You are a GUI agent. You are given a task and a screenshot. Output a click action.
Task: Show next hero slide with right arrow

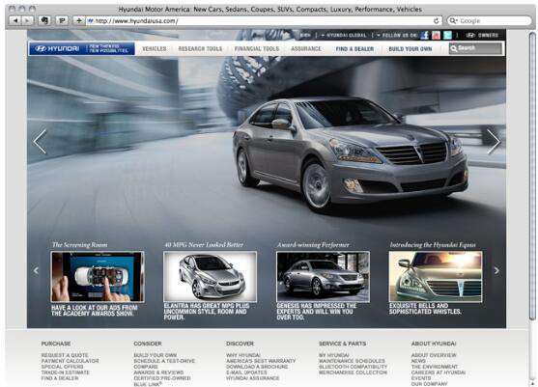click(494, 142)
